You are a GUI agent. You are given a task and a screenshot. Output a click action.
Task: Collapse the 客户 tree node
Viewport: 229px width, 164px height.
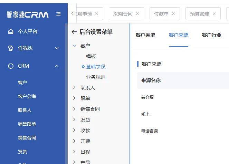[74, 46]
